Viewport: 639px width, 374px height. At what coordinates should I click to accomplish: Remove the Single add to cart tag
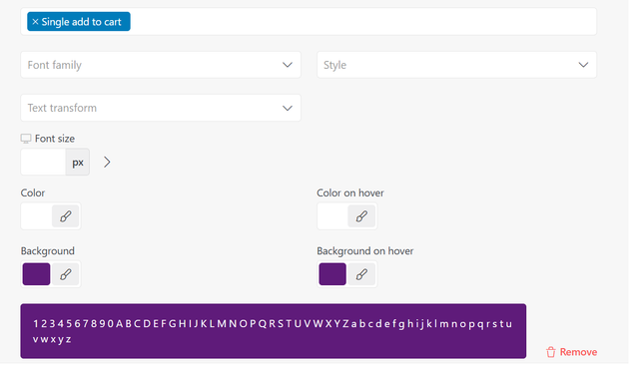36,22
